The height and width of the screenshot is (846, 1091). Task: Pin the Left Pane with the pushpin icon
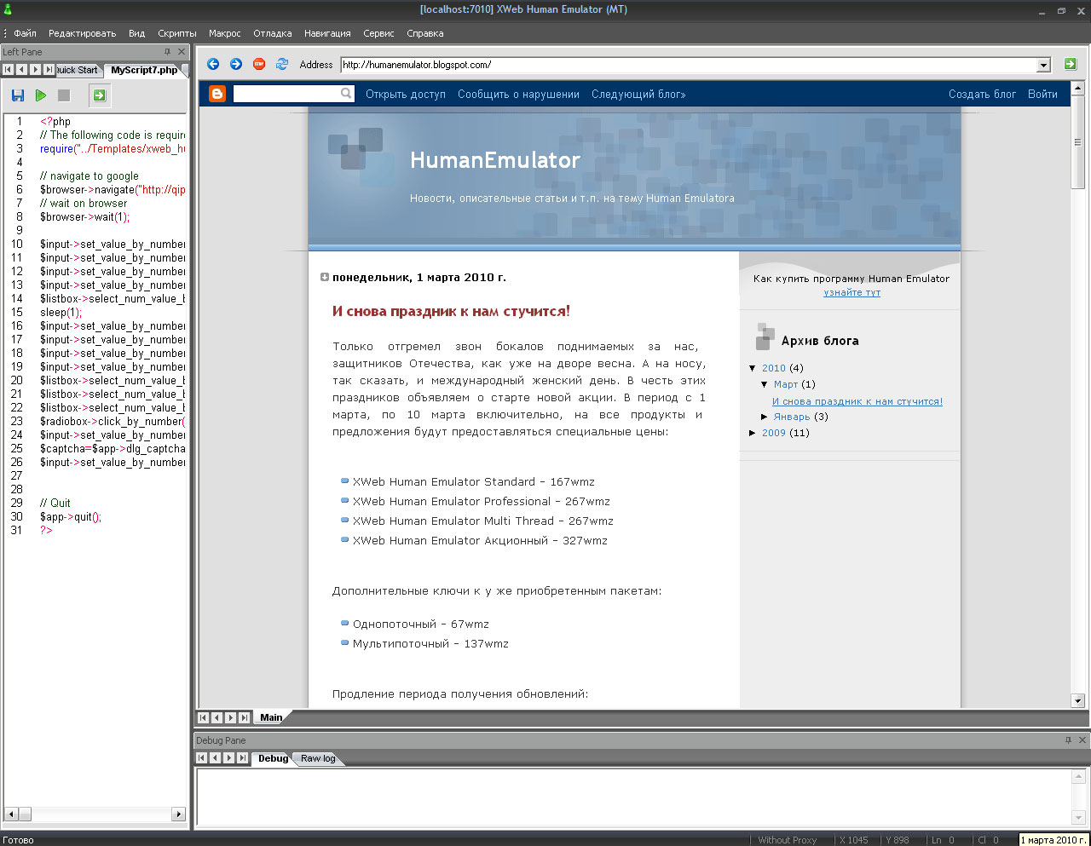(167, 52)
